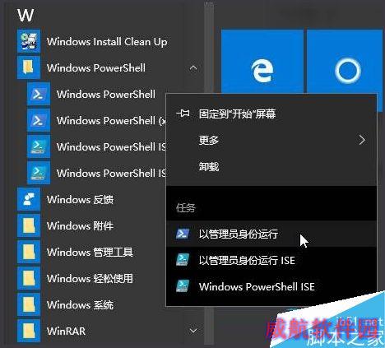This screenshot has height=348, width=385.
Task: Click the Windows PowerShell folder icon
Action: [29, 67]
